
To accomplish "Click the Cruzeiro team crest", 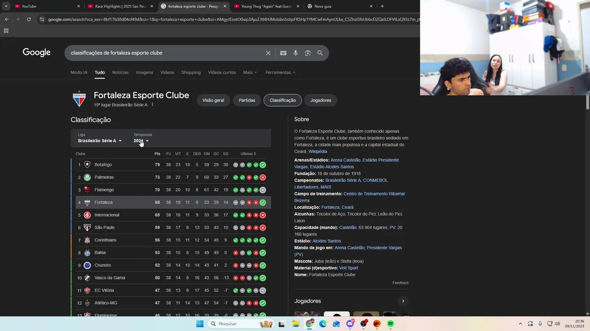I will point(87,265).
